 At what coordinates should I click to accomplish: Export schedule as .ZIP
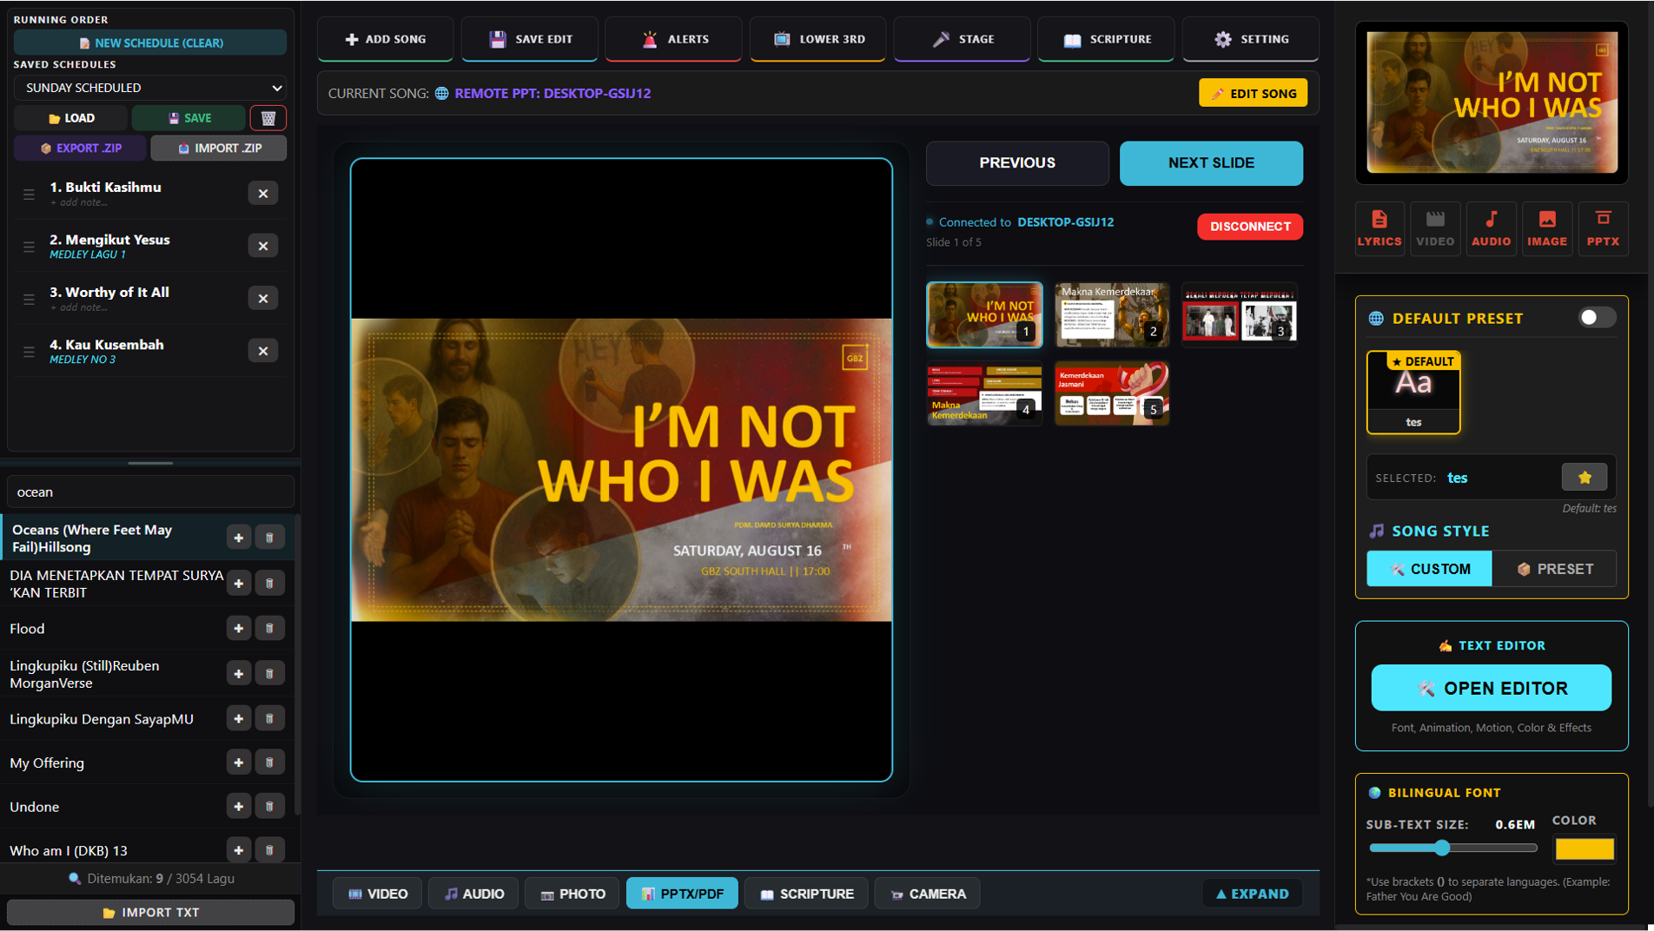(x=81, y=149)
